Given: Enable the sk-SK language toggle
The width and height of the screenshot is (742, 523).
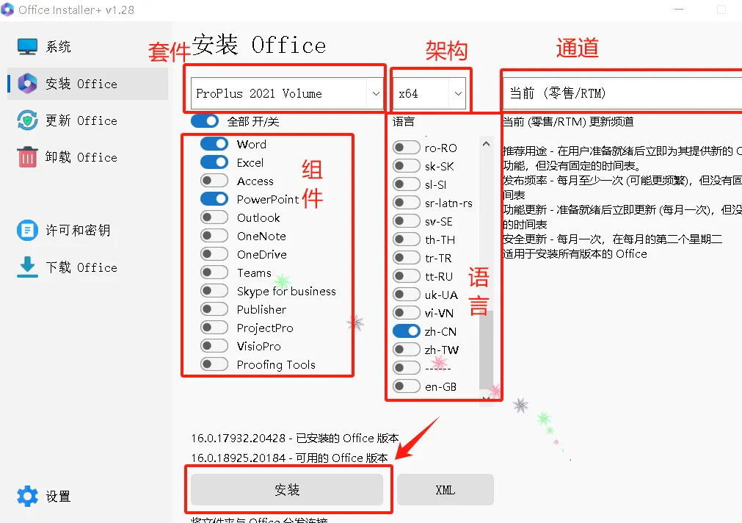Looking at the screenshot, I should [x=407, y=166].
